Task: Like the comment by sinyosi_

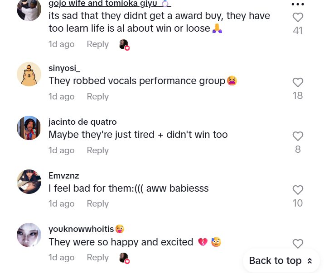Action: [x=298, y=82]
